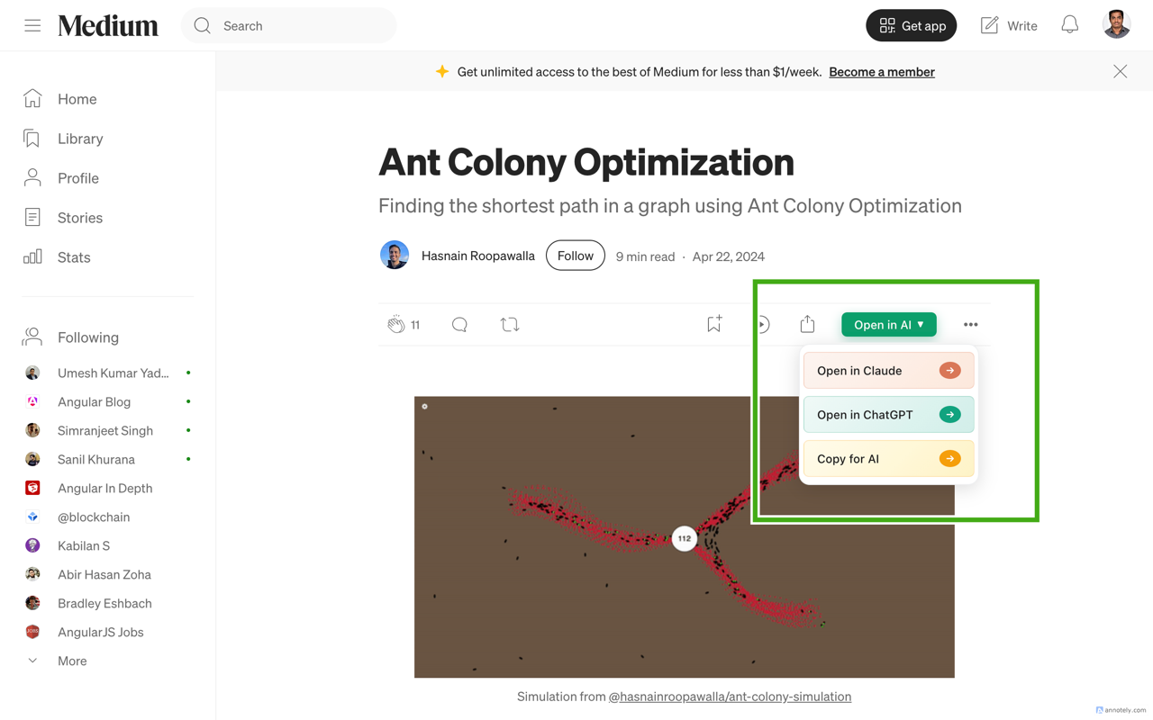Image resolution: width=1153 pixels, height=720 pixels.
Task: Open the hamburger menu
Action: [32, 25]
